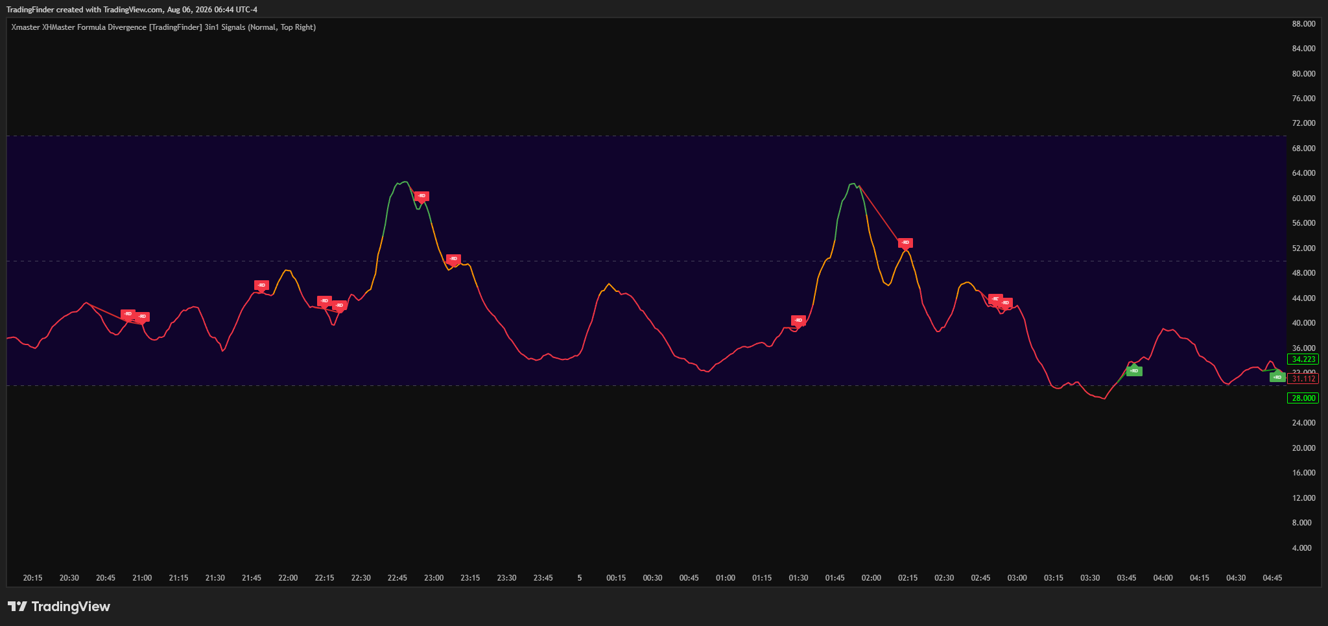Click the -RD marker above 02:15
Viewport: 1328px width, 626px height.
[x=905, y=243]
